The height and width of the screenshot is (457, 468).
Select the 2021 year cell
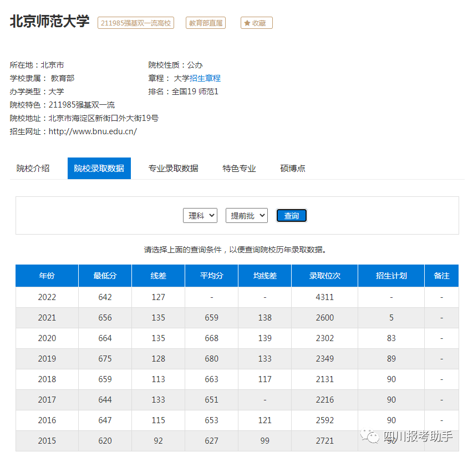(47, 318)
